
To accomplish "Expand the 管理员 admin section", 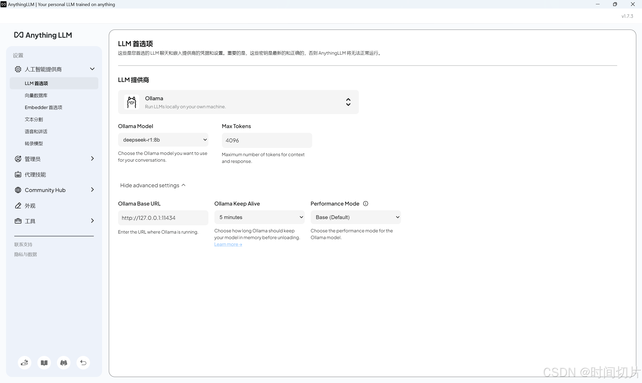I will click(x=54, y=159).
